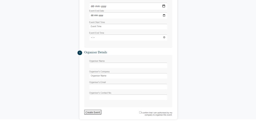The image size is (256, 124).
Task: Click the step 3 circle badge
Action: coord(80,53)
